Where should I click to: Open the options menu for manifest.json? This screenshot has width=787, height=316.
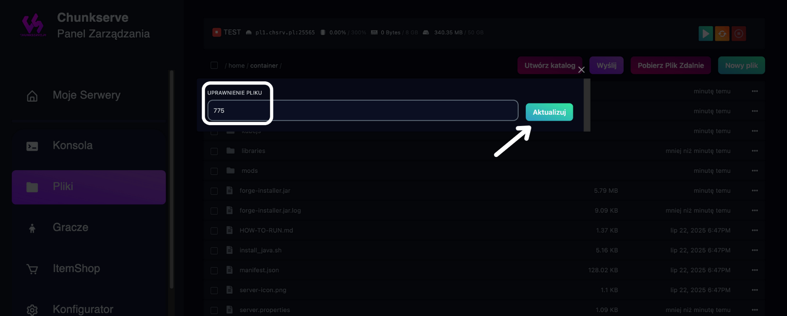755,270
